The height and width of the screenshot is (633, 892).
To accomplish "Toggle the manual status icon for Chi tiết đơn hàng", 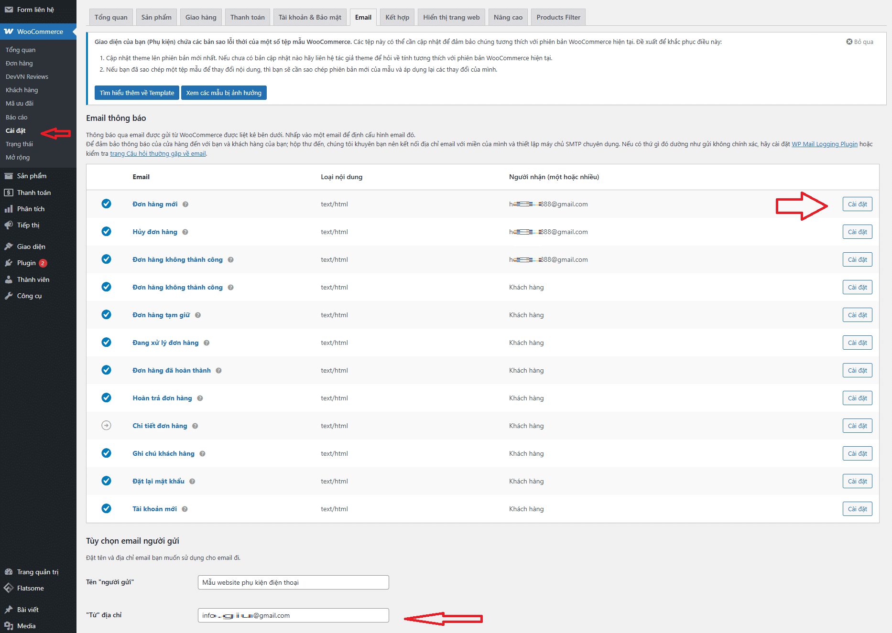I will 106,426.
